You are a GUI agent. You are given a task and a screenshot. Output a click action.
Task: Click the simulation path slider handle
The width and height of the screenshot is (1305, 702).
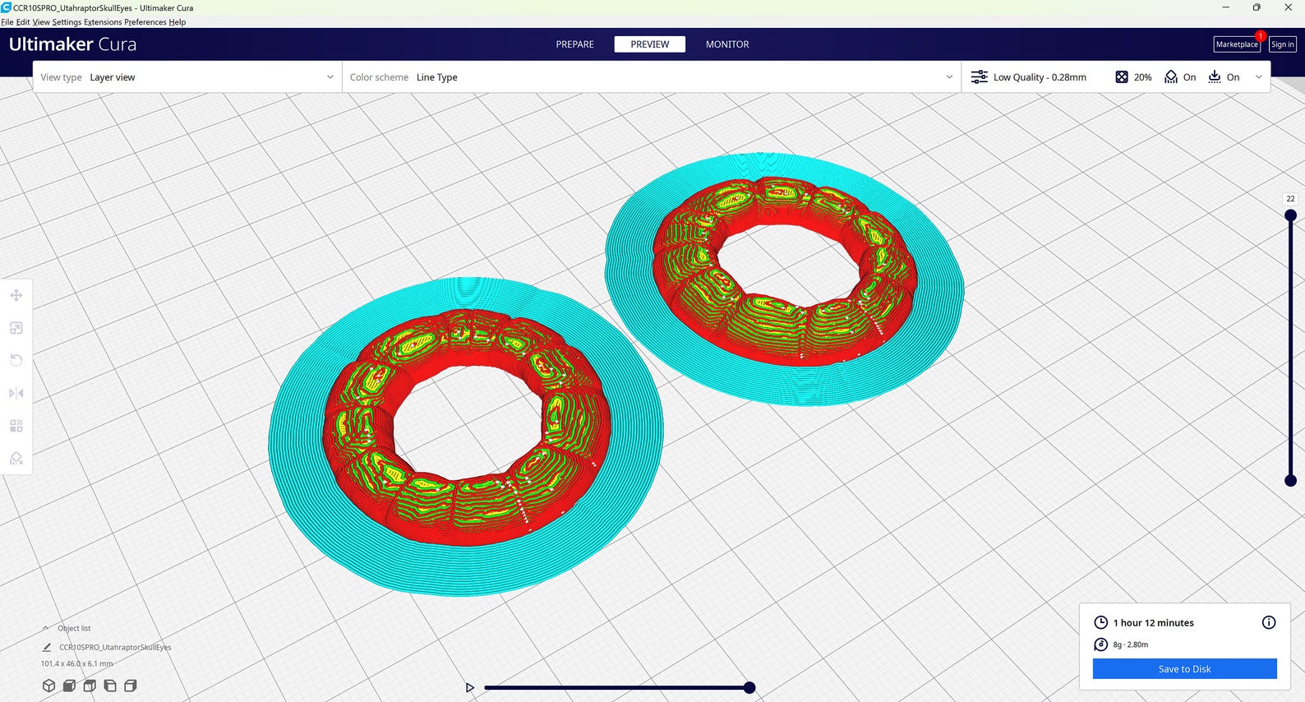pyautogui.click(x=749, y=688)
